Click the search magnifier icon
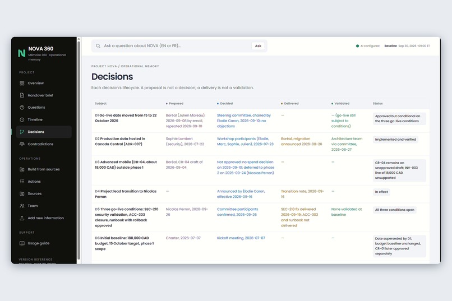 pyautogui.click(x=98, y=46)
